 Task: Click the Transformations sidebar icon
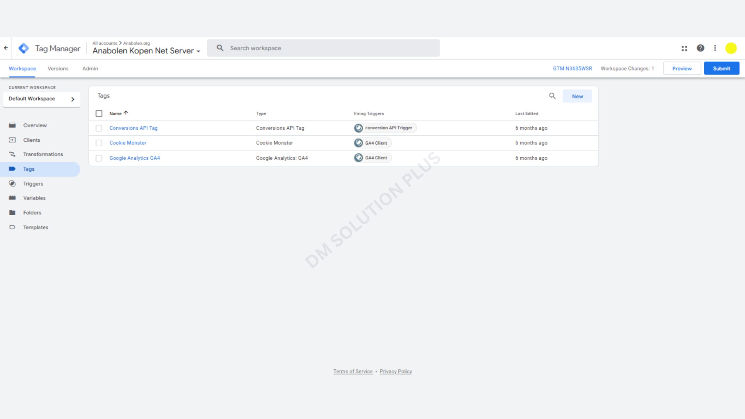point(12,154)
